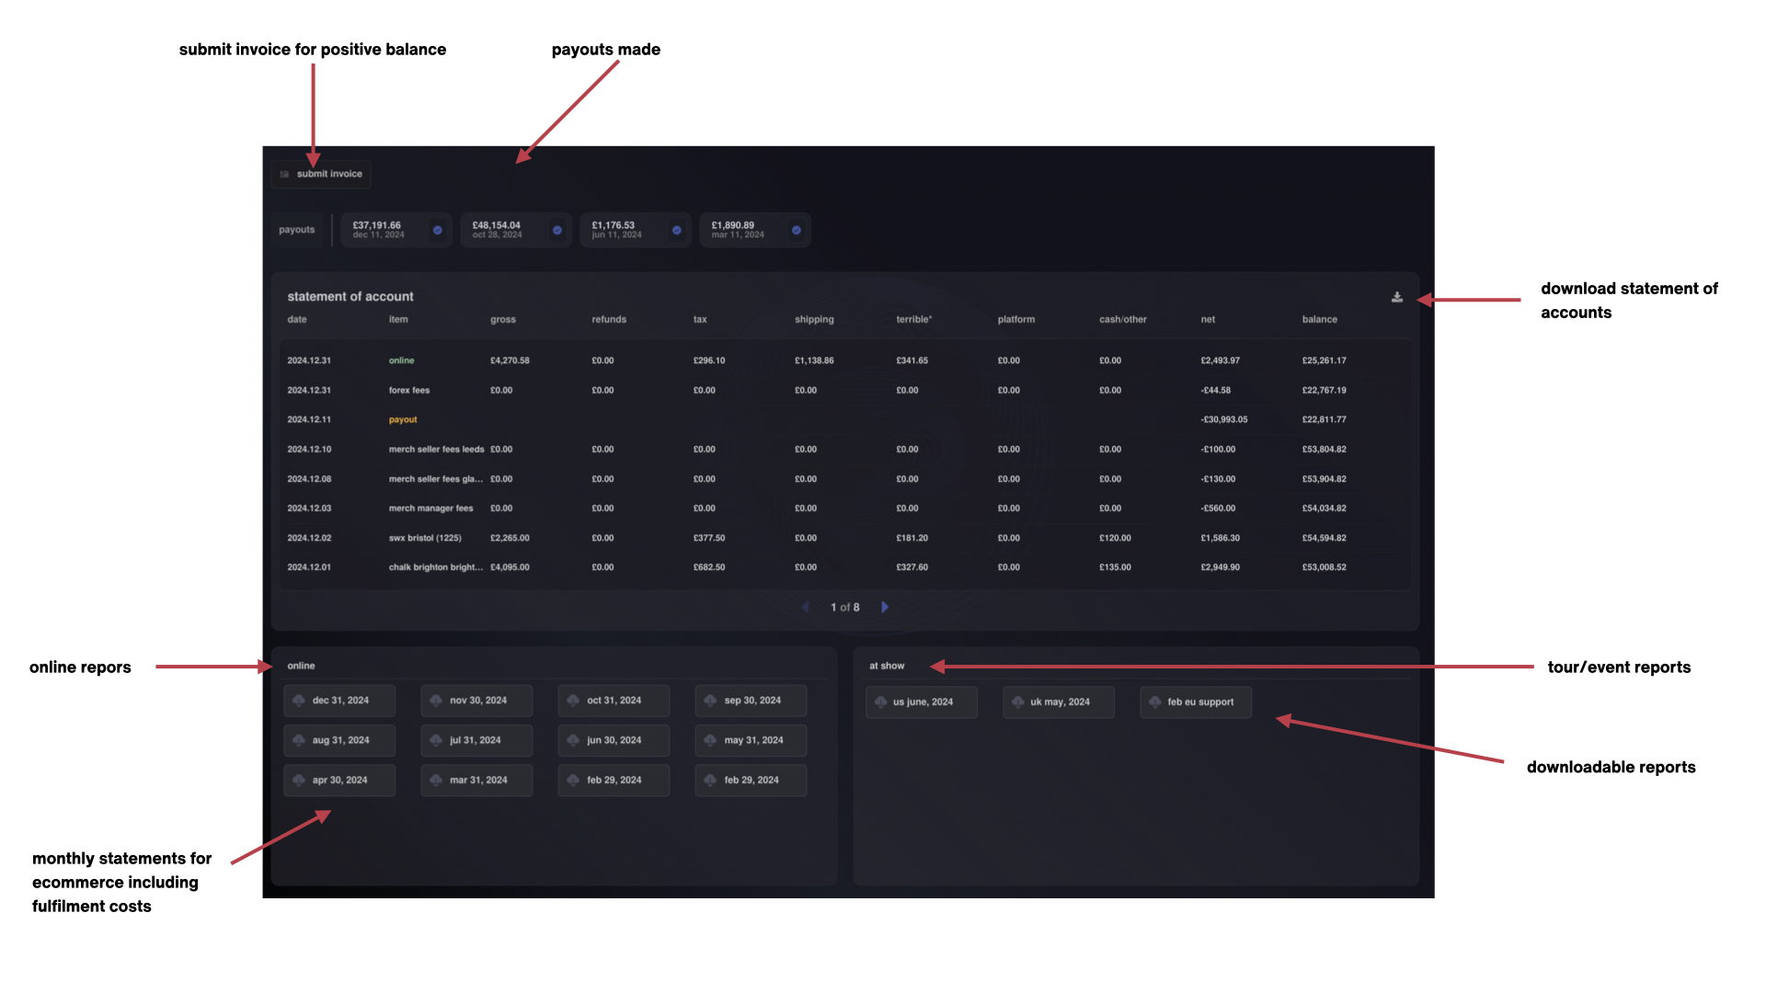Click the £1,138.86 shipping value
The height and width of the screenshot is (993, 1766).
point(814,360)
